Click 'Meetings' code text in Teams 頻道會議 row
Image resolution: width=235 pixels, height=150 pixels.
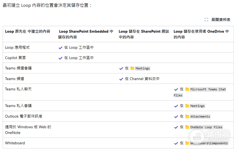(143, 68)
